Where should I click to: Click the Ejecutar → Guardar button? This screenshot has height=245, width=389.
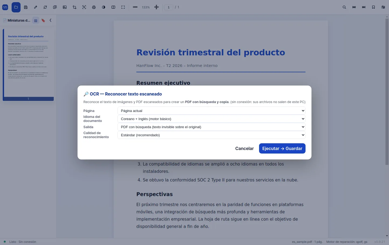point(282,148)
